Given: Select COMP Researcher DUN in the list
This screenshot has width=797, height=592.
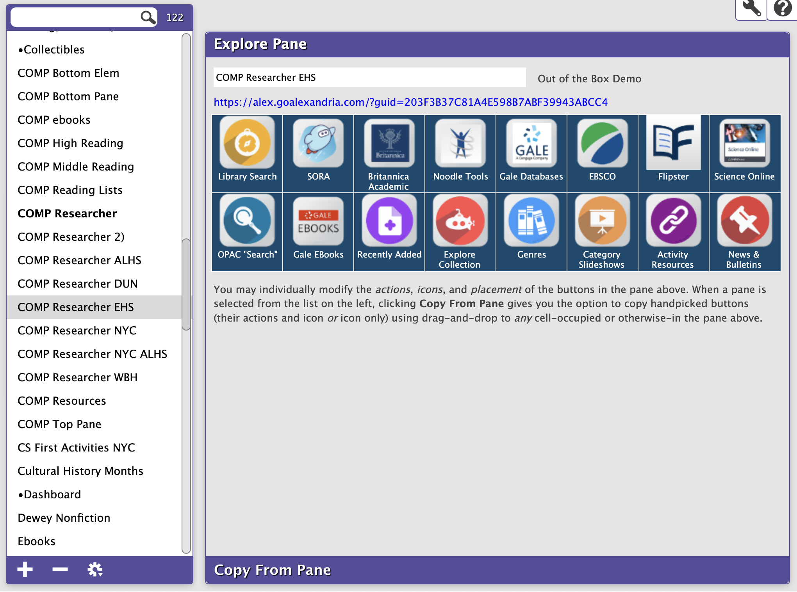Looking at the screenshot, I should (x=94, y=284).
